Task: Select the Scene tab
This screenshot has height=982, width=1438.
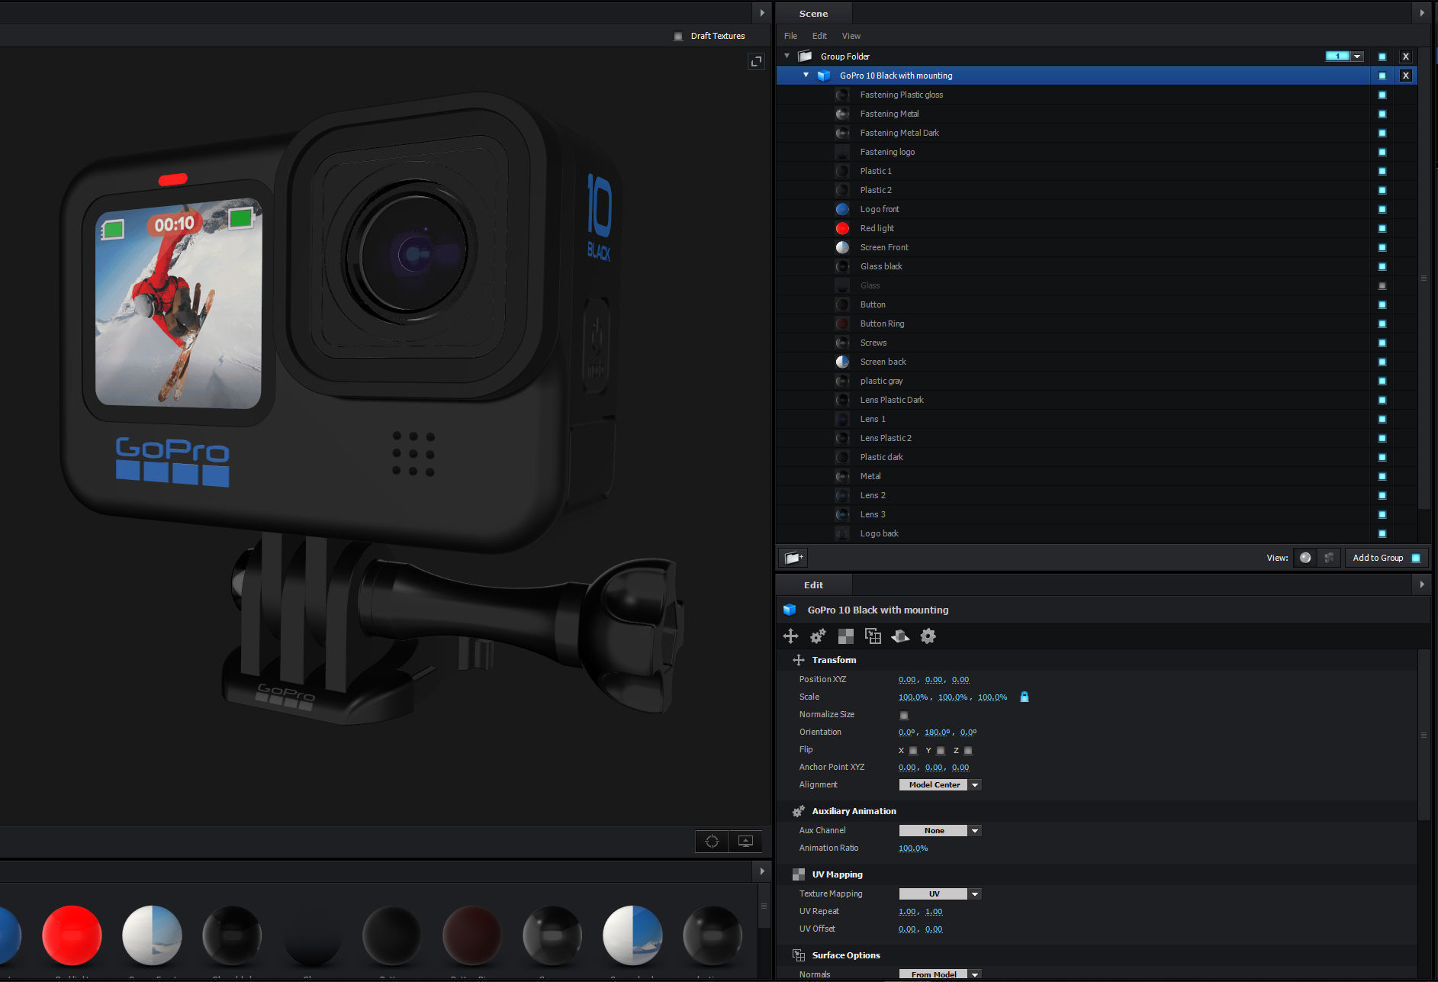Action: (x=813, y=14)
